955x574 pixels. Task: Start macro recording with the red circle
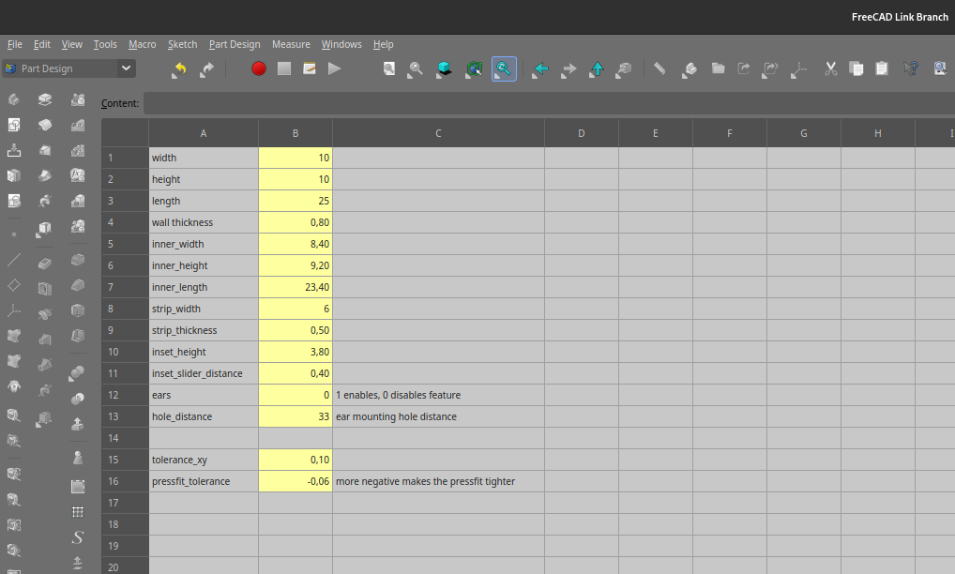(x=259, y=68)
